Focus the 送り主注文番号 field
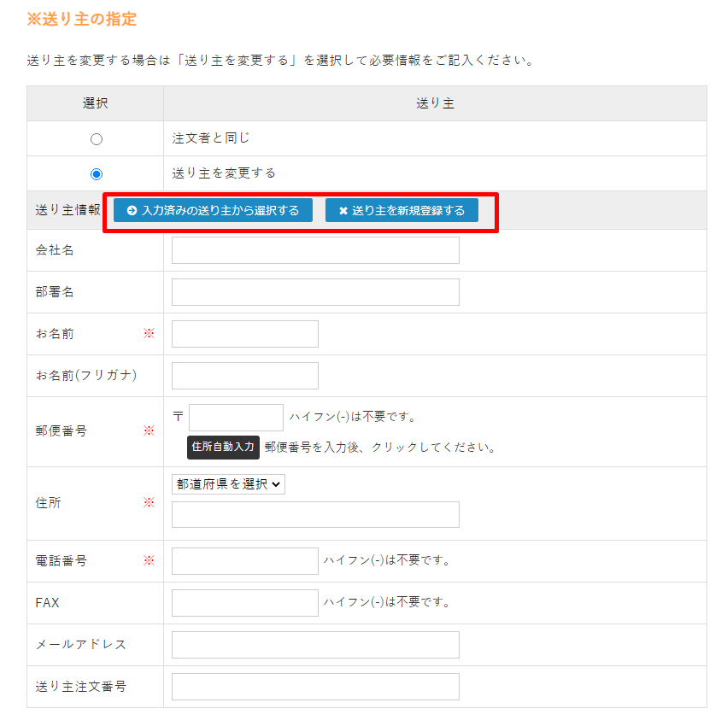Image resolution: width=727 pixels, height=726 pixels. point(315,687)
